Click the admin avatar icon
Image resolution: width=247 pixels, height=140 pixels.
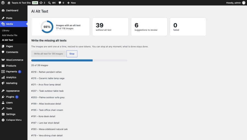(244, 3)
